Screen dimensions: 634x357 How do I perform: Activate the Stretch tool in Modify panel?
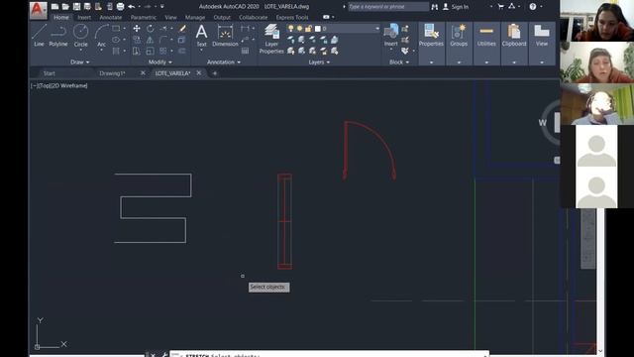tap(137, 51)
